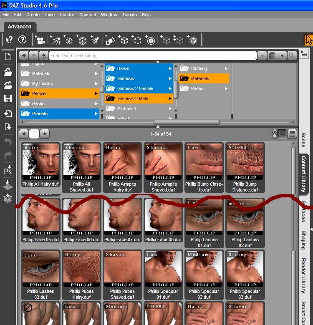The width and height of the screenshot is (313, 325).
Task: Create a new distant light
Action: click(55, 40)
